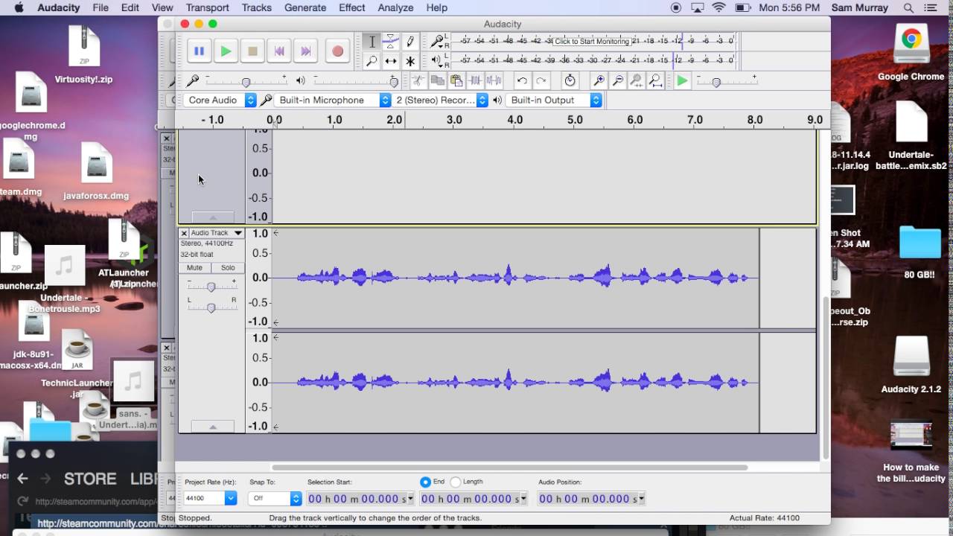This screenshot has height=536, width=953.
Task: Open the File menu
Action: coord(101,7)
